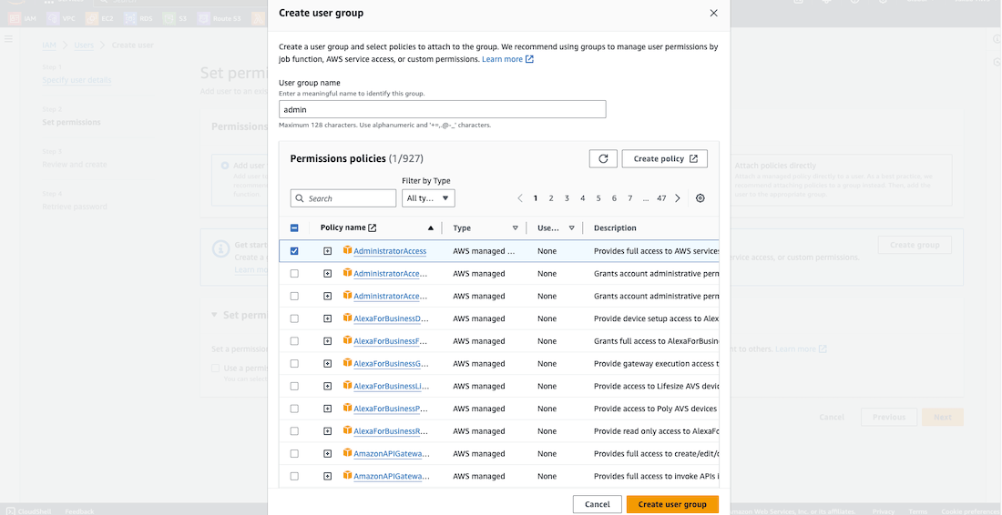Viewport: 1002px width, 515px height.
Task: Toggle the select-all policies header checkbox
Action: click(x=294, y=228)
